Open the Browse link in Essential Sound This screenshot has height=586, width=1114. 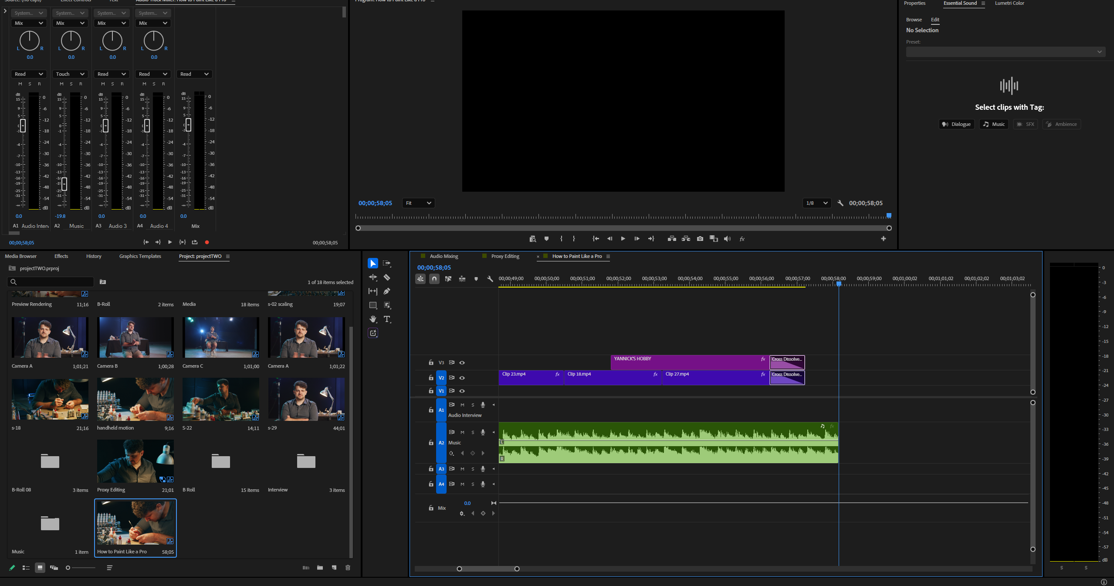(x=914, y=20)
